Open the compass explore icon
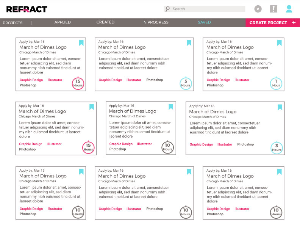This screenshot has width=300, height=232. click(258, 9)
